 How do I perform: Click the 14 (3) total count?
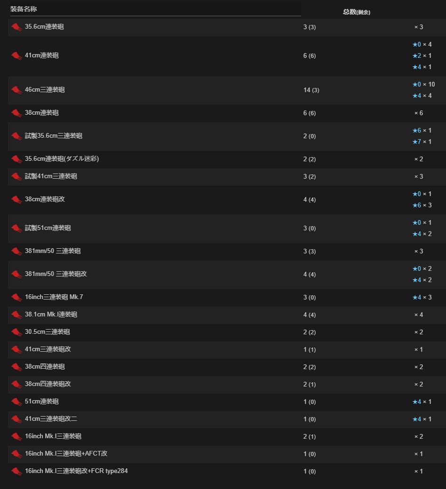[x=311, y=90]
